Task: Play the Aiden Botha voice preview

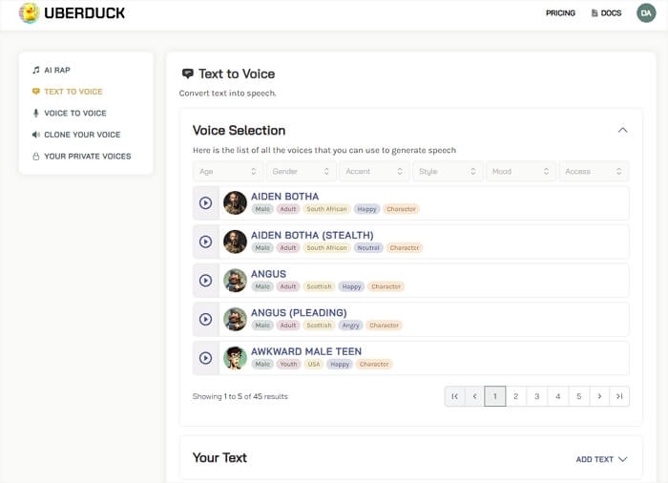Action: coord(205,202)
